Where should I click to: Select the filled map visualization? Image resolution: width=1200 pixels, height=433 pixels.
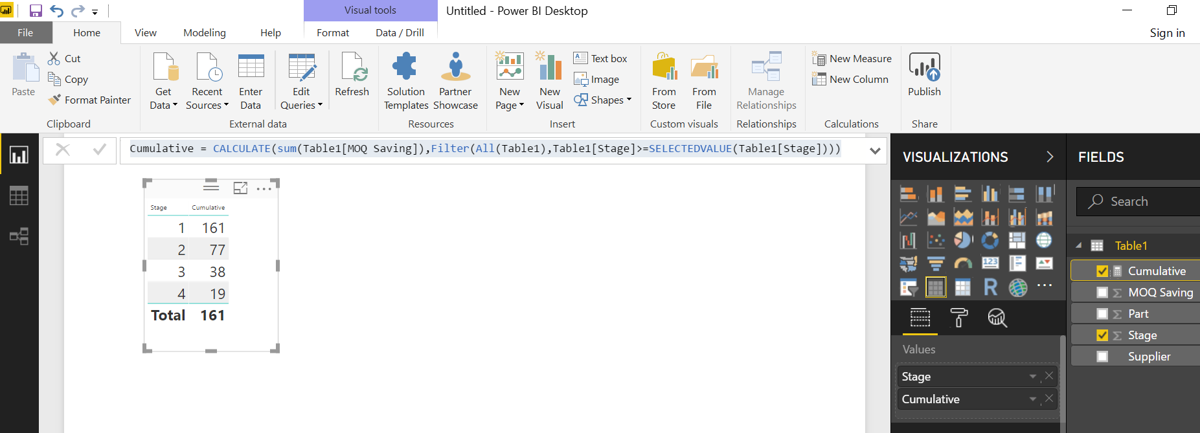click(909, 263)
